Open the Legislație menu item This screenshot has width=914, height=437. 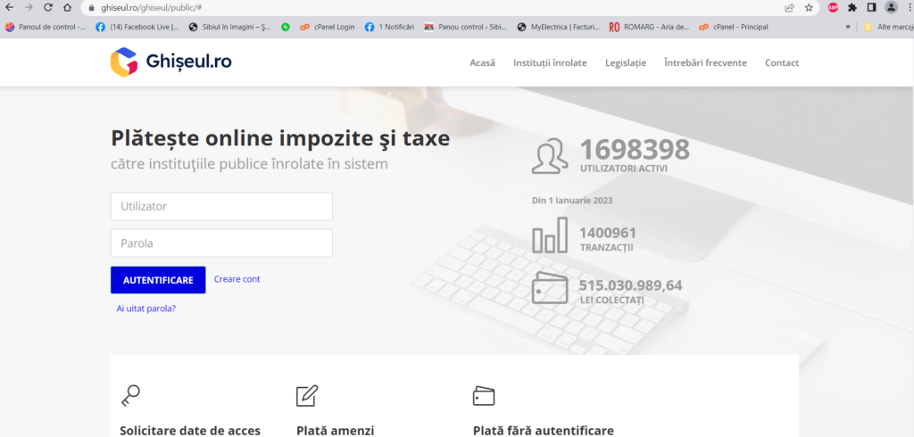pyautogui.click(x=626, y=63)
